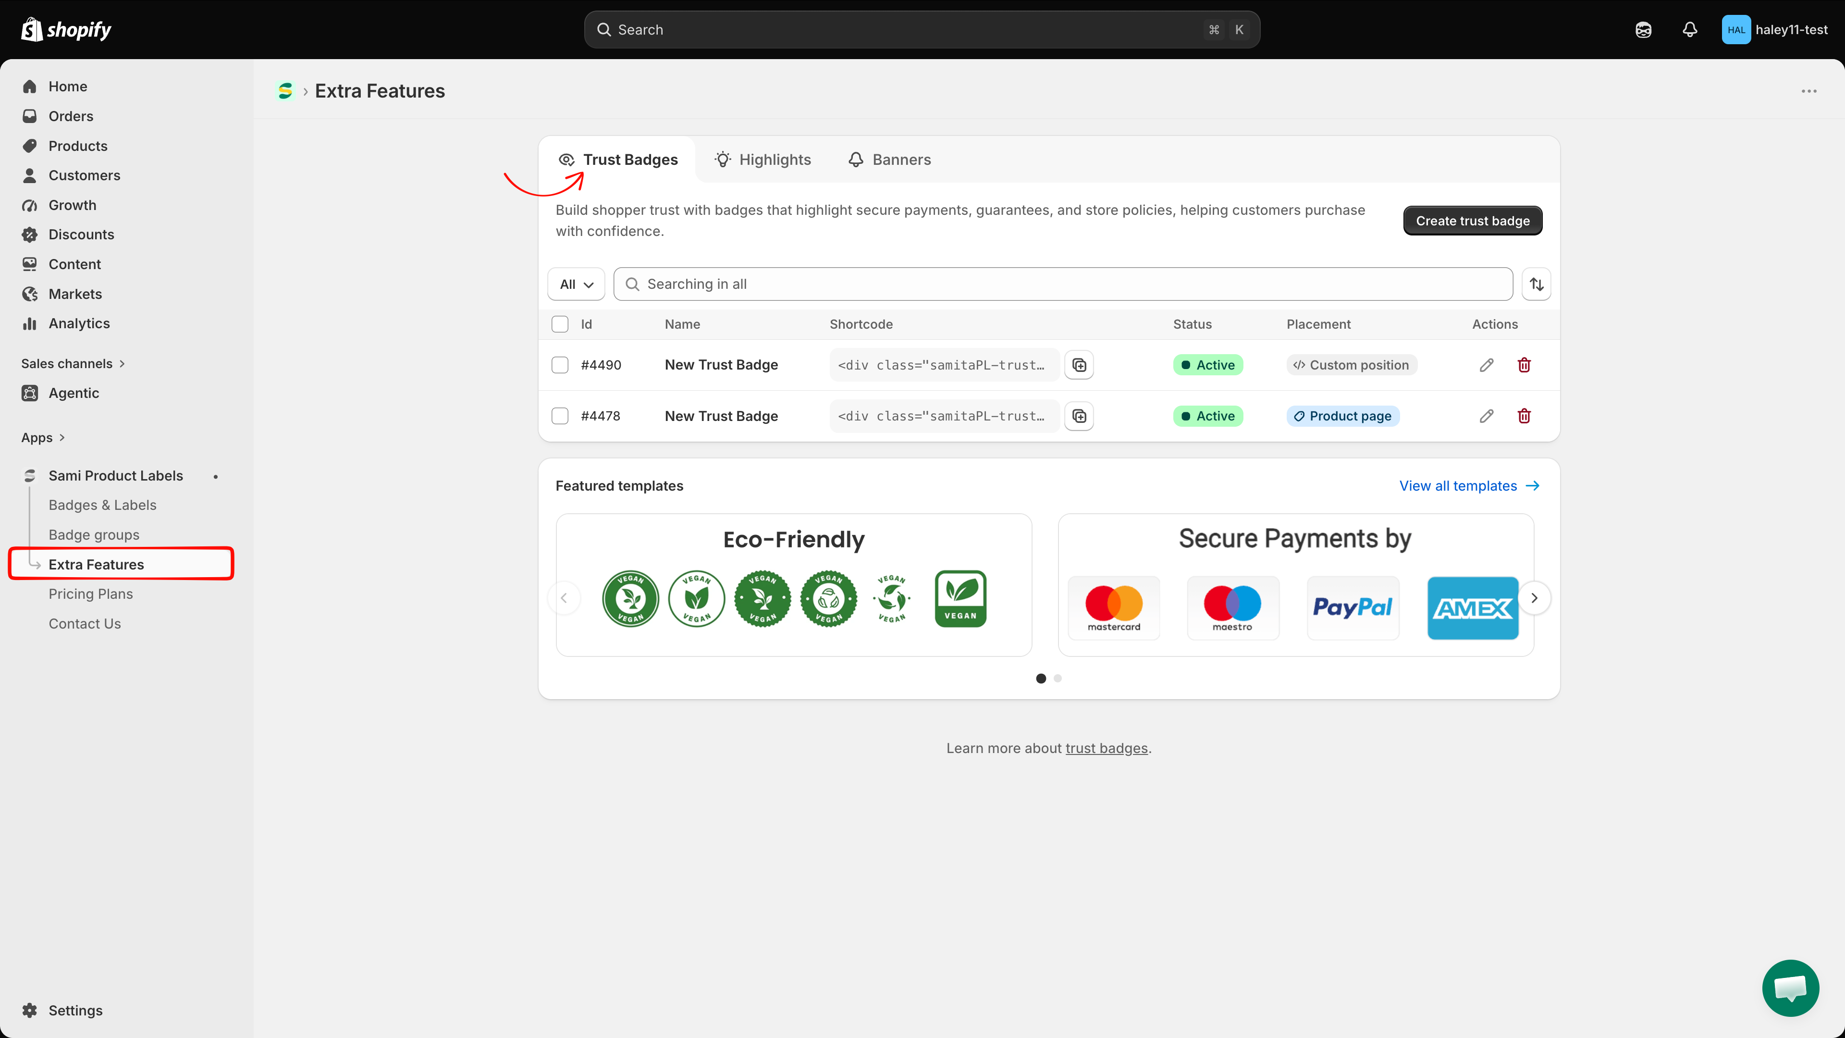Click the New Trust Badge name in row #4490
Screen dimensions: 1845x1038
click(721, 365)
